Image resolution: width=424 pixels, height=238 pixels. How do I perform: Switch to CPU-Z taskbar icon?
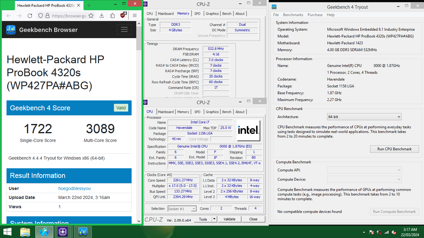point(63,232)
